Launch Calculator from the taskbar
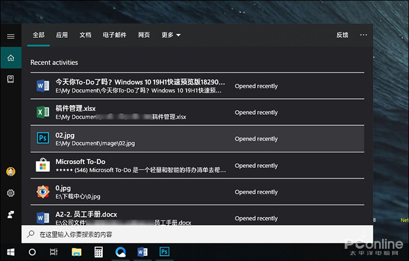409x261 pixels. (x=99, y=252)
